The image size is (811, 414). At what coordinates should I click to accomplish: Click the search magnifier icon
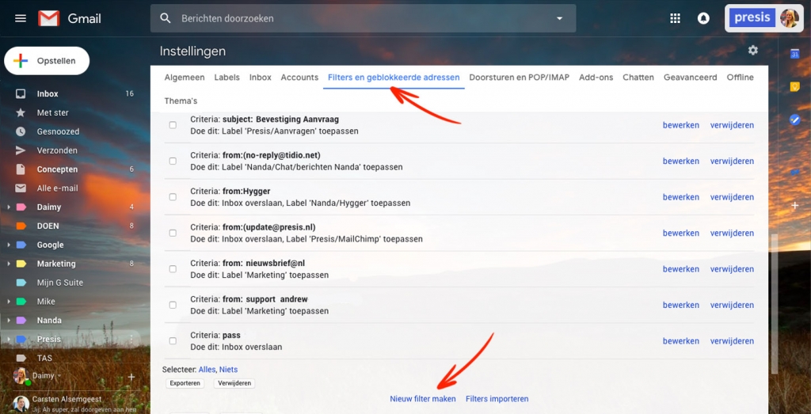(166, 19)
